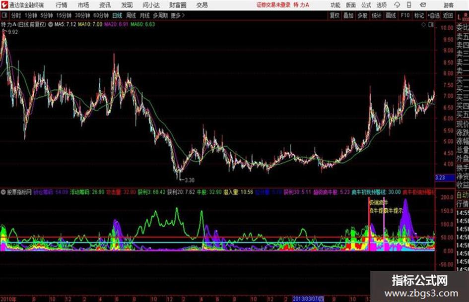The height and width of the screenshot is (302, 469).
Task: Click the 多股 toolbar button
Action: click(x=362, y=15)
